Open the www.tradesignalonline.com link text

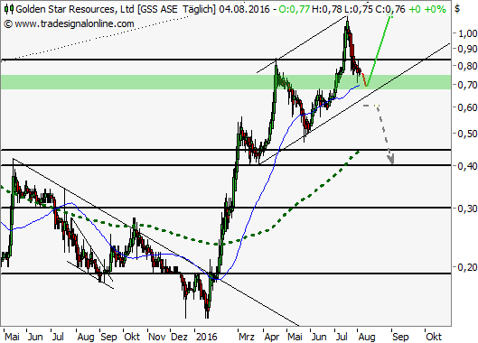(74, 23)
